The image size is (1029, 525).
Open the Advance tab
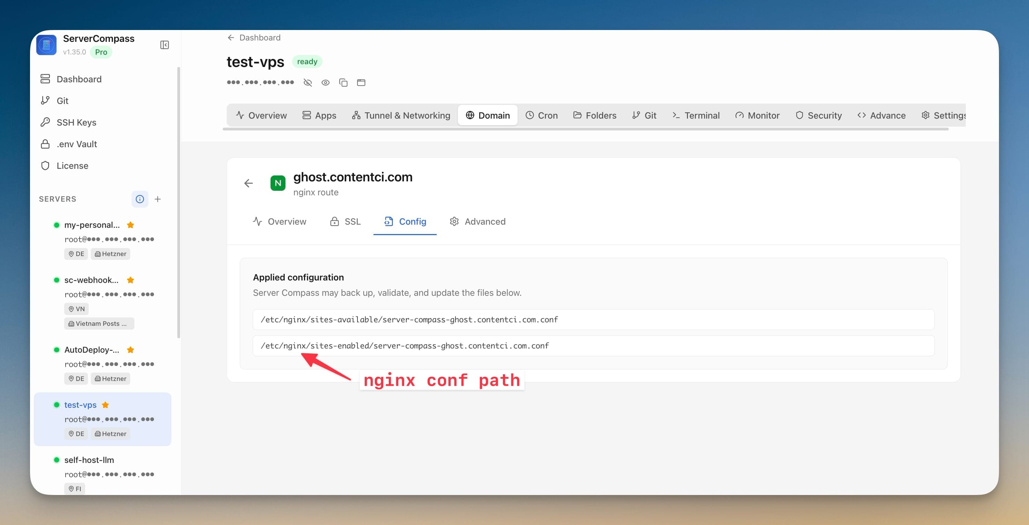[882, 115]
